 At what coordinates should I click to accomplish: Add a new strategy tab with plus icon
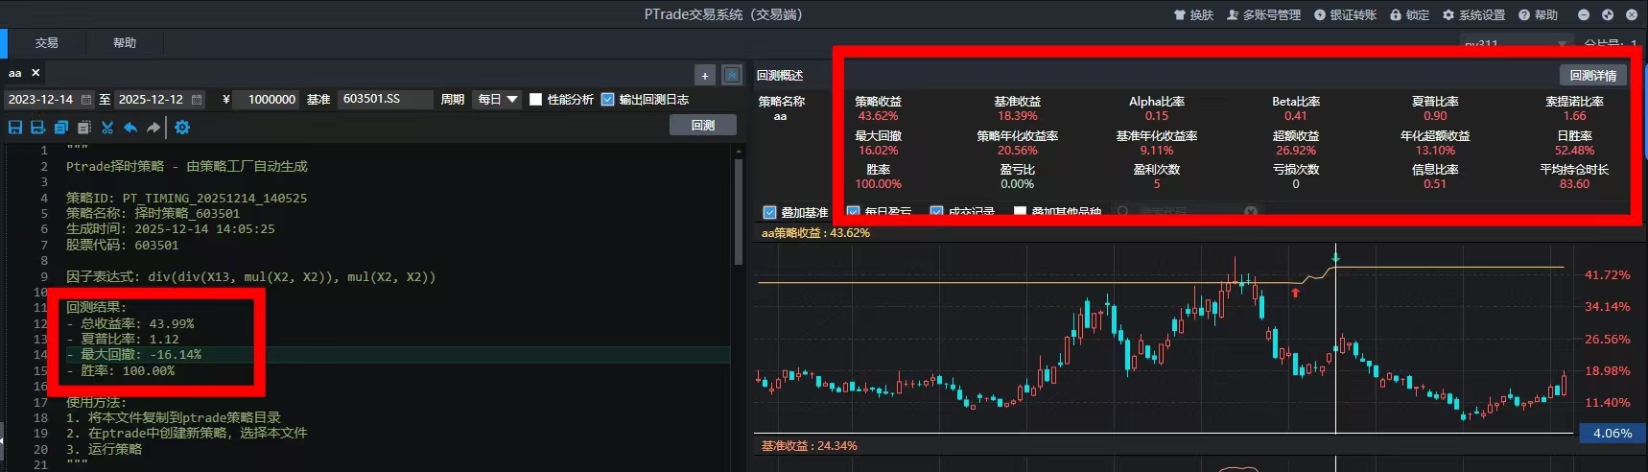pyautogui.click(x=705, y=76)
